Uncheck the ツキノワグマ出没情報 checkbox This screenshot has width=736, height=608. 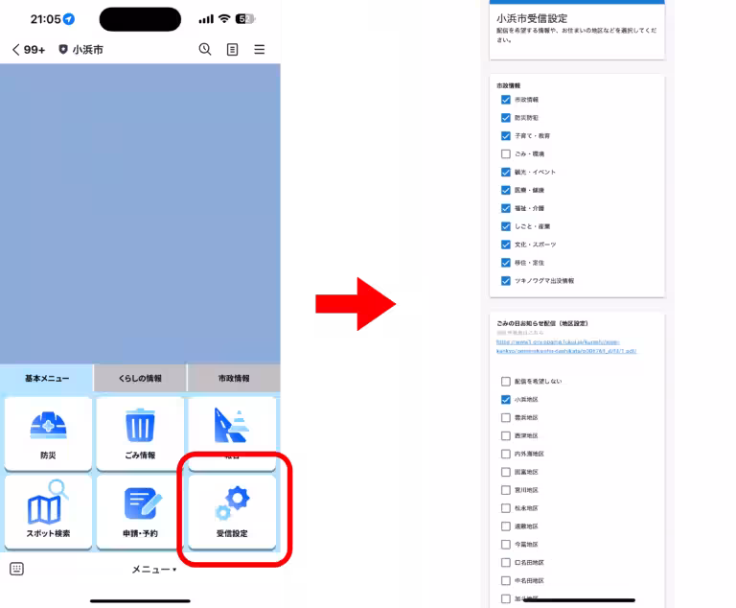coord(506,281)
